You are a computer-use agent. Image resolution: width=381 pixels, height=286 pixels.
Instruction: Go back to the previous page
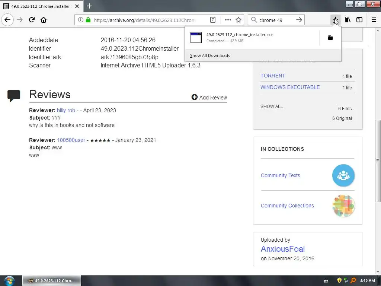(7, 20)
